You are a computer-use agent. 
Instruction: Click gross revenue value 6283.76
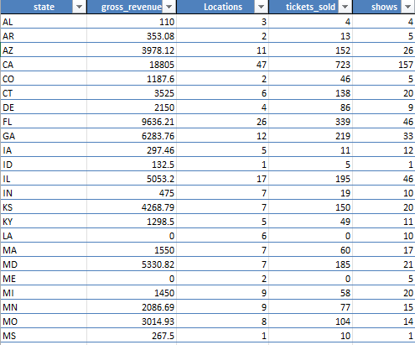158,136
